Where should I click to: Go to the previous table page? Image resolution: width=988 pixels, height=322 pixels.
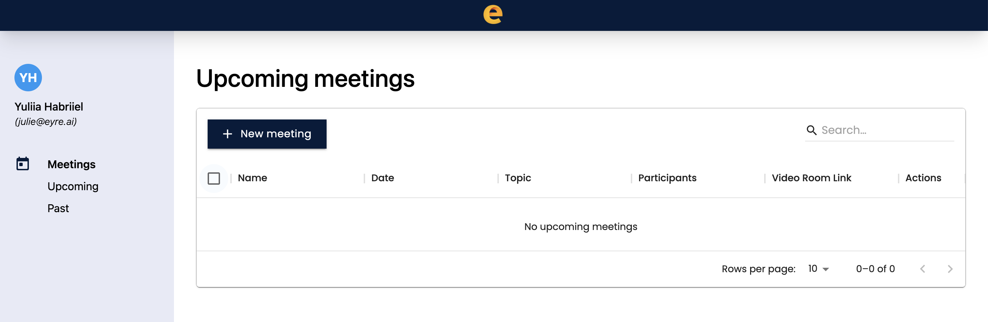[922, 269]
